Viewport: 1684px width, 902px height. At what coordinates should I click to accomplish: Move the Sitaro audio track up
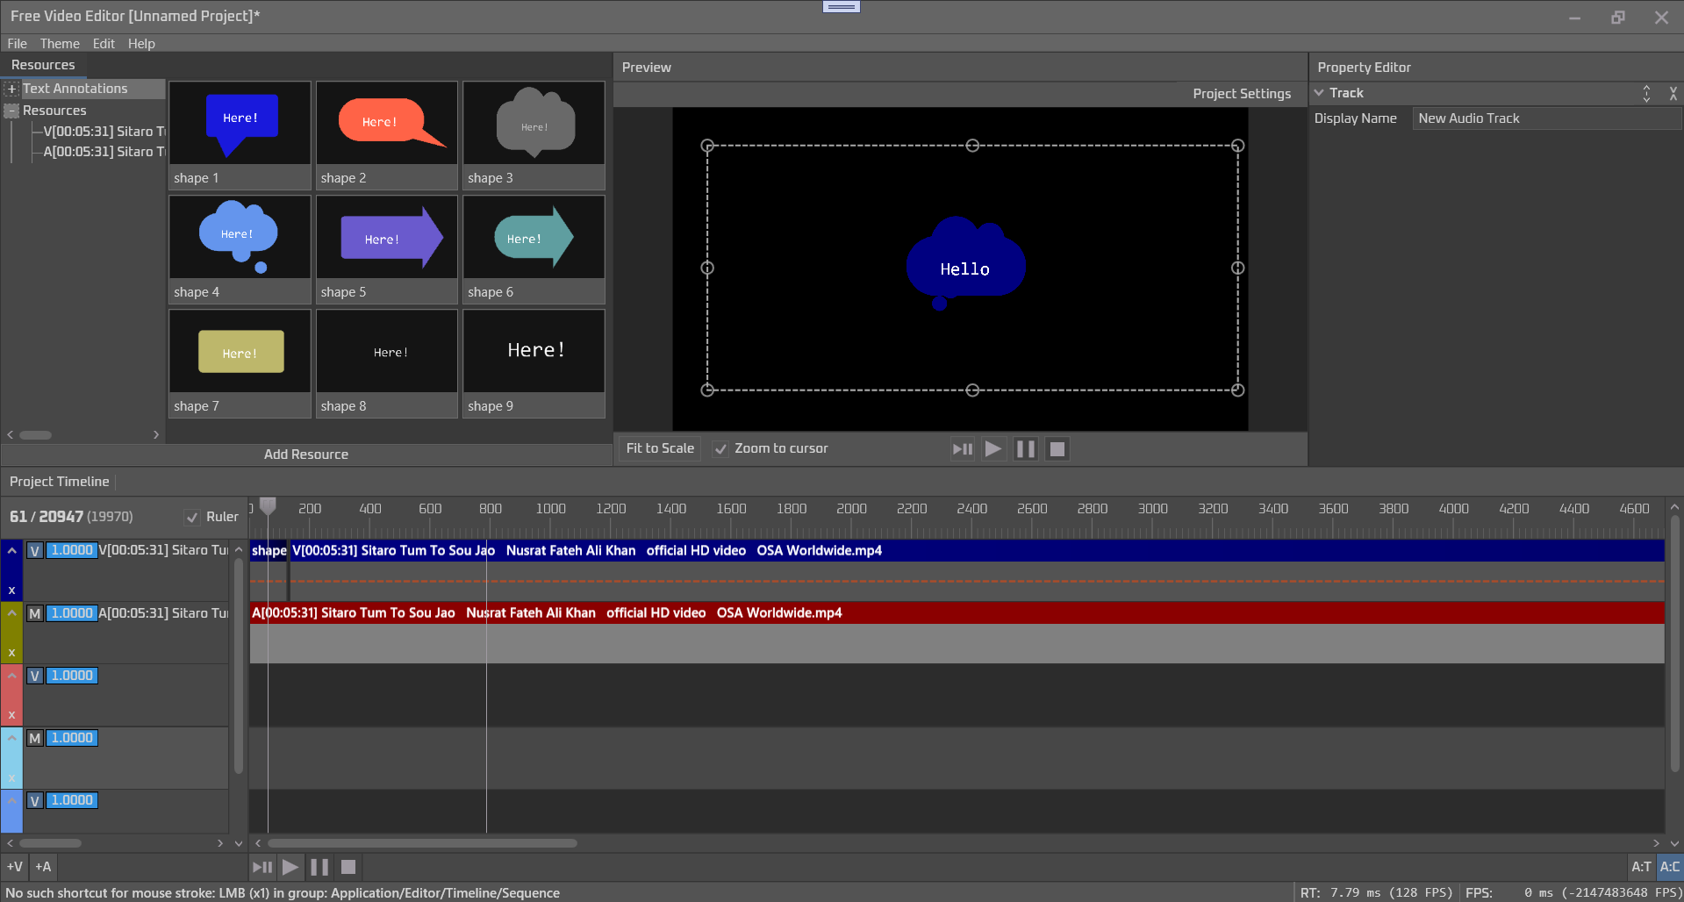(11, 612)
